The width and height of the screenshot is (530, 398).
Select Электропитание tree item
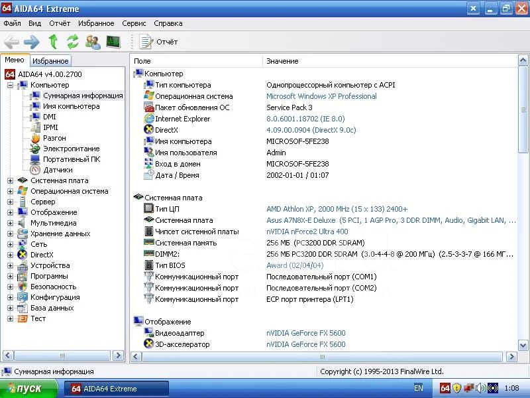click(x=72, y=149)
